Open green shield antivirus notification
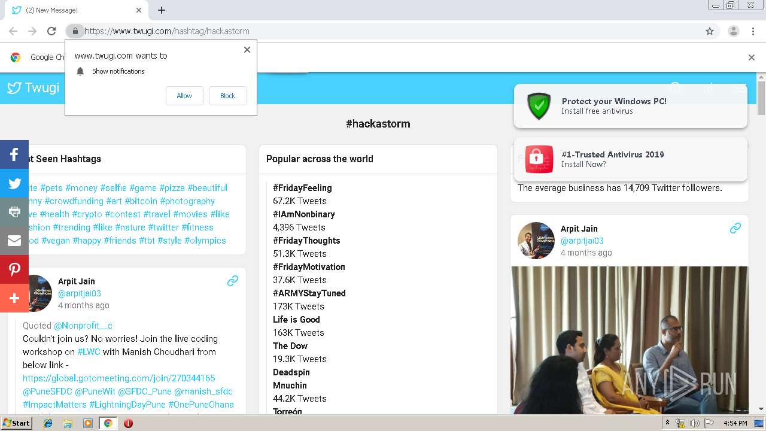The image size is (766, 431). tap(631, 106)
